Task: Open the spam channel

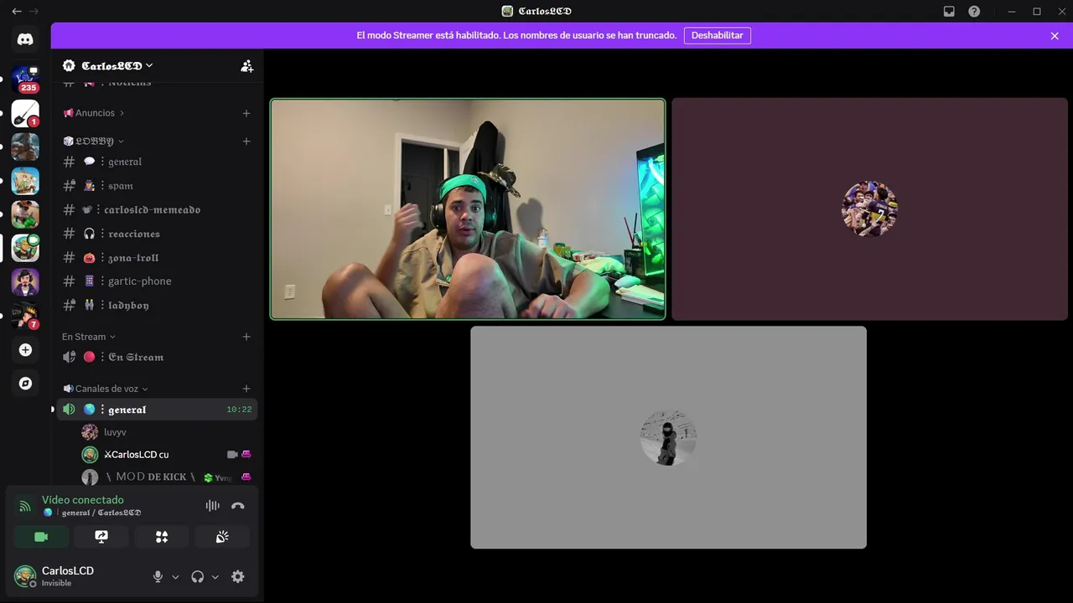Action: 155,186
